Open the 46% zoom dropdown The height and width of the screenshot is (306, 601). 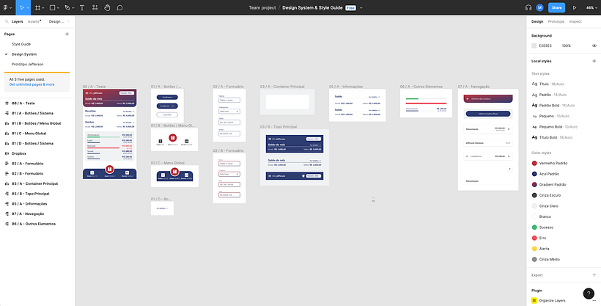click(x=591, y=7)
